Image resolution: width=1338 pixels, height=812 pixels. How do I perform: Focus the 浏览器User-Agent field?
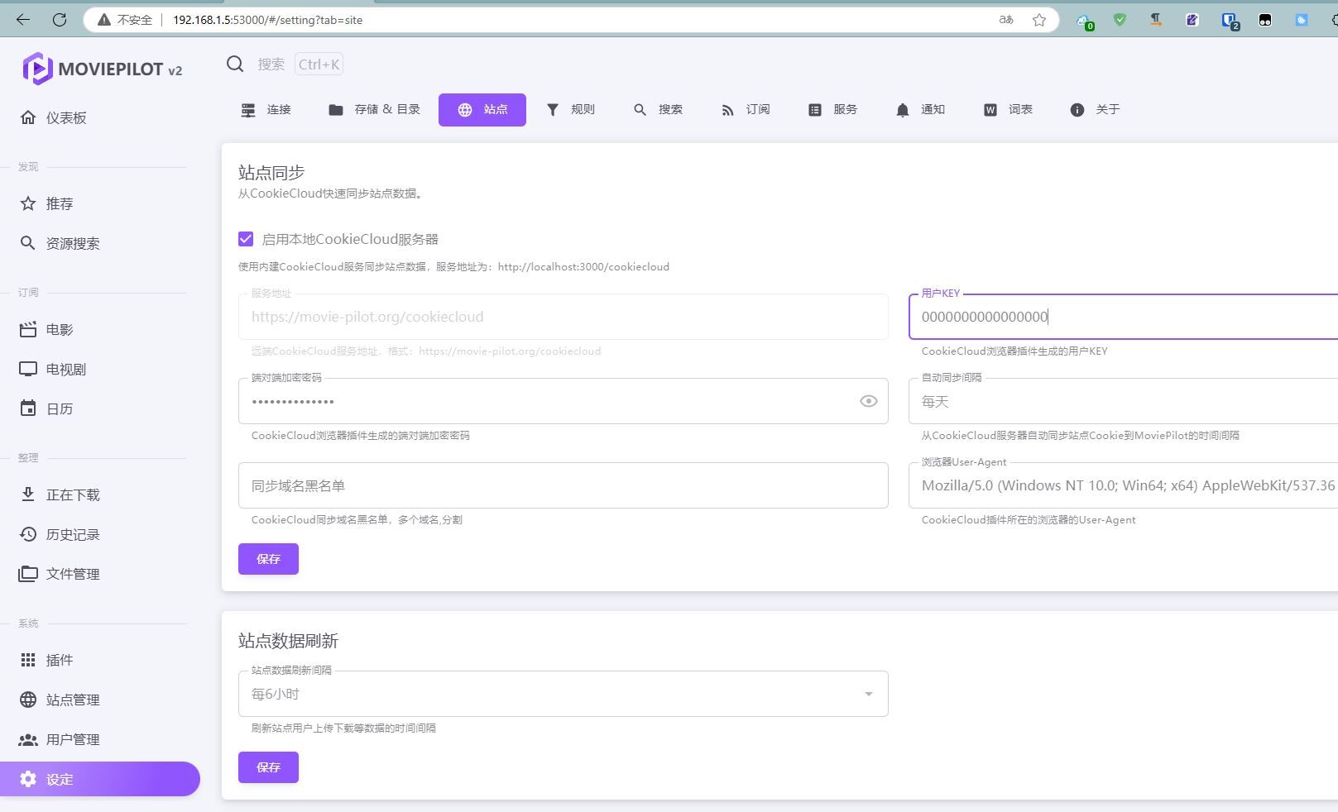(x=1123, y=485)
